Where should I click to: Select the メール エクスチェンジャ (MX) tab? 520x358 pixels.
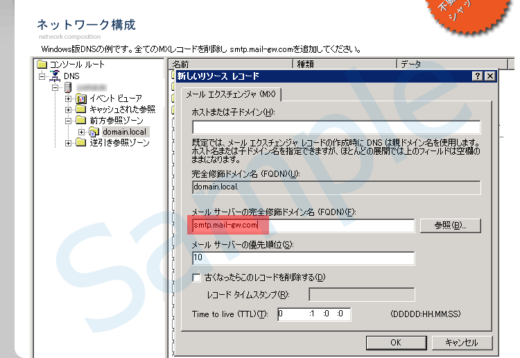(x=230, y=94)
